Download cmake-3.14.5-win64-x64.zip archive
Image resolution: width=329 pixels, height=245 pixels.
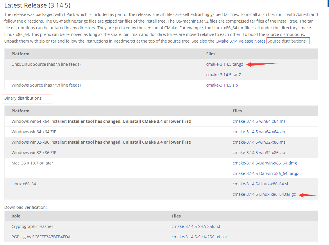(259, 132)
